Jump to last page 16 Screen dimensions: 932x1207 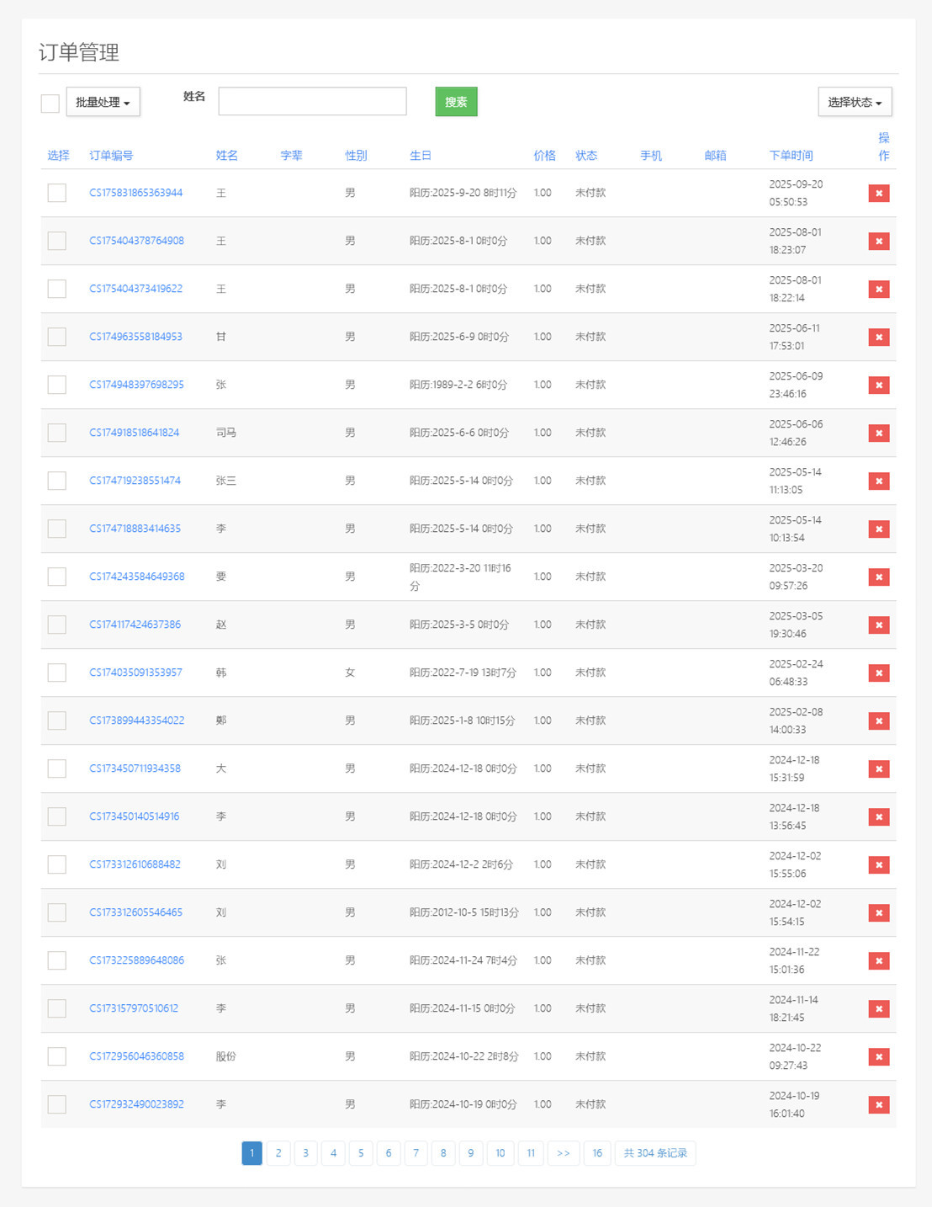tap(597, 1153)
